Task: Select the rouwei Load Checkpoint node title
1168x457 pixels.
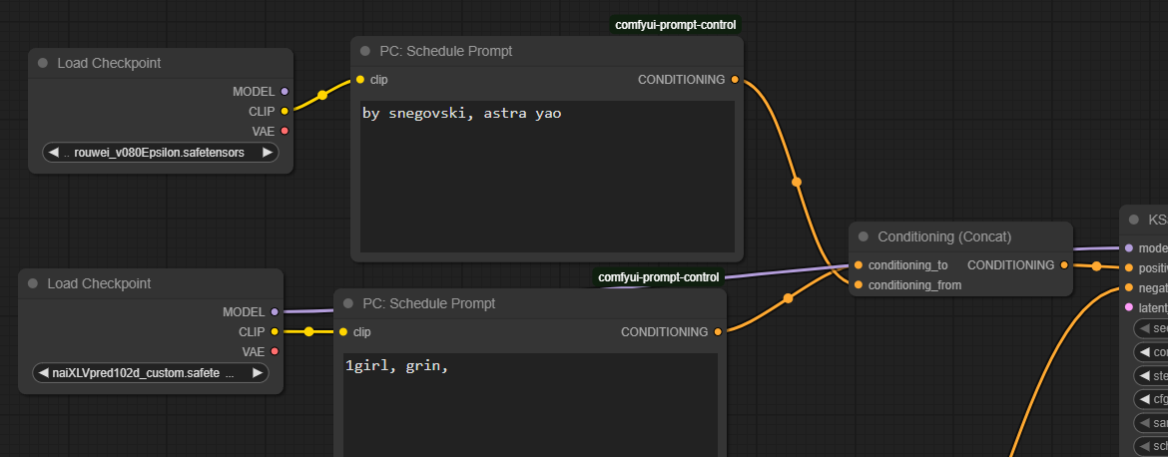Action: coord(109,63)
